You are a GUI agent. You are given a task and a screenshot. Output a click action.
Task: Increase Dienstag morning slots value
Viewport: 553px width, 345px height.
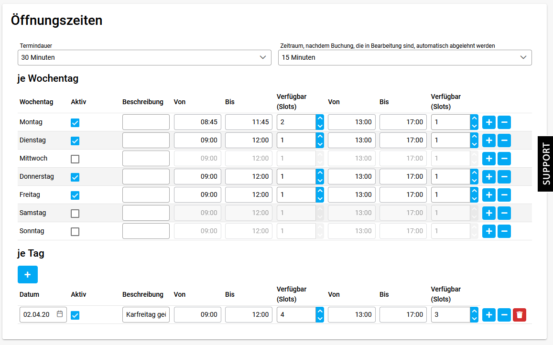click(x=320, y=136)
